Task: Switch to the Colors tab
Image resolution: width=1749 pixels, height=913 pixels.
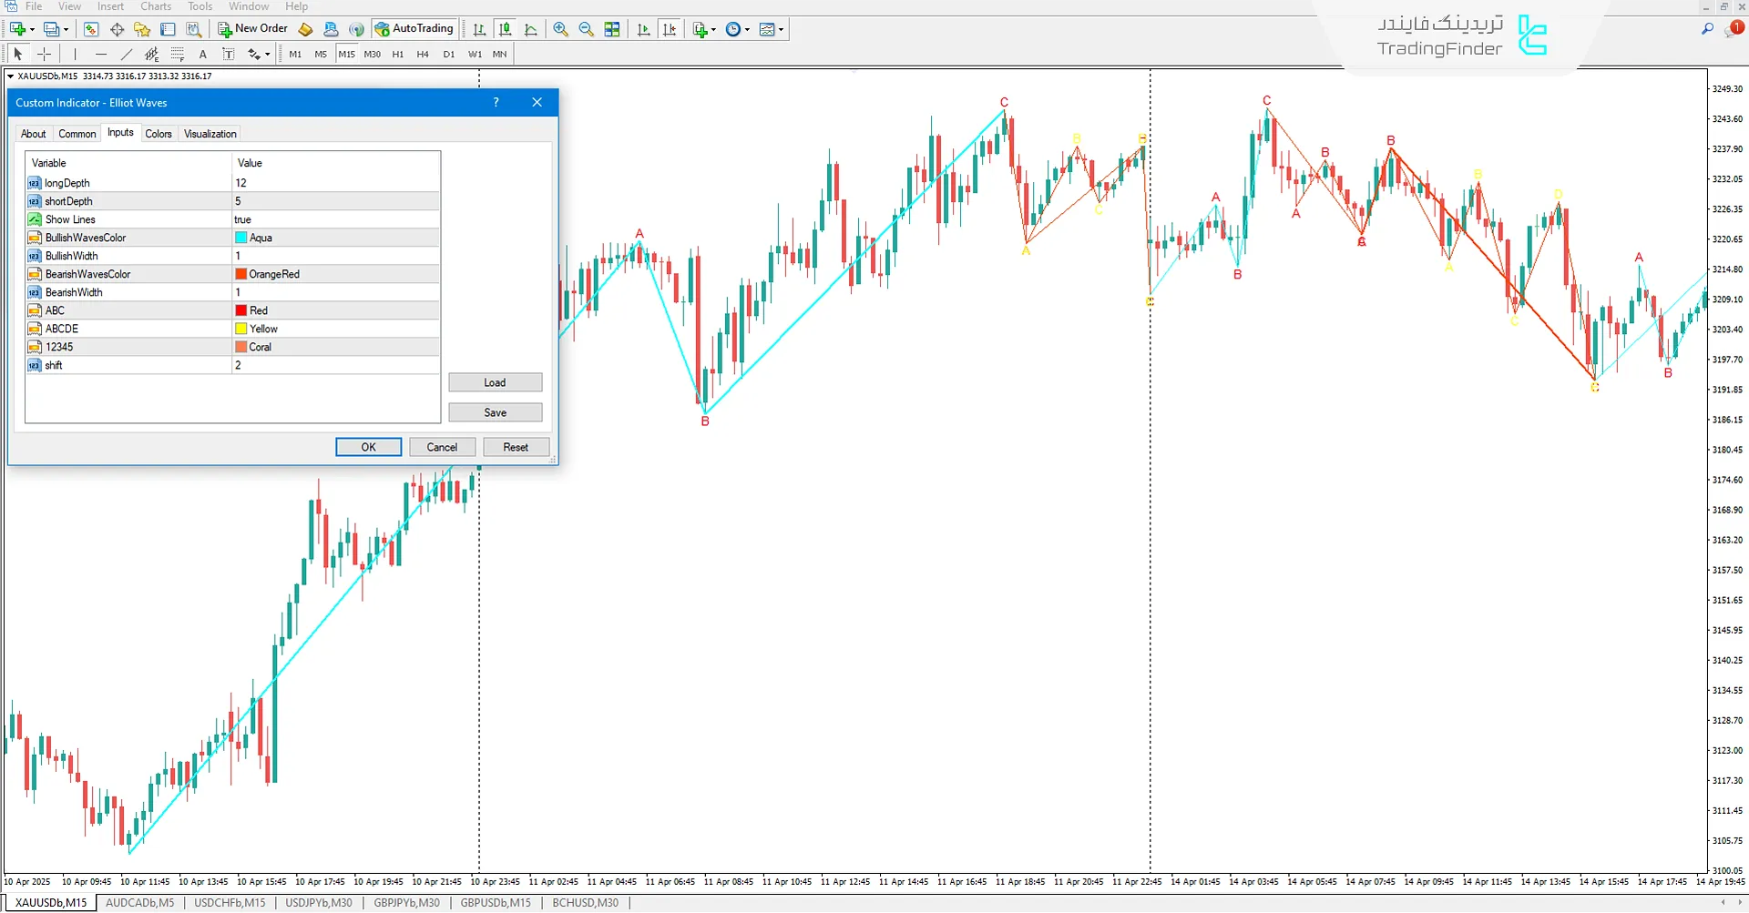Action: [159, 134]
